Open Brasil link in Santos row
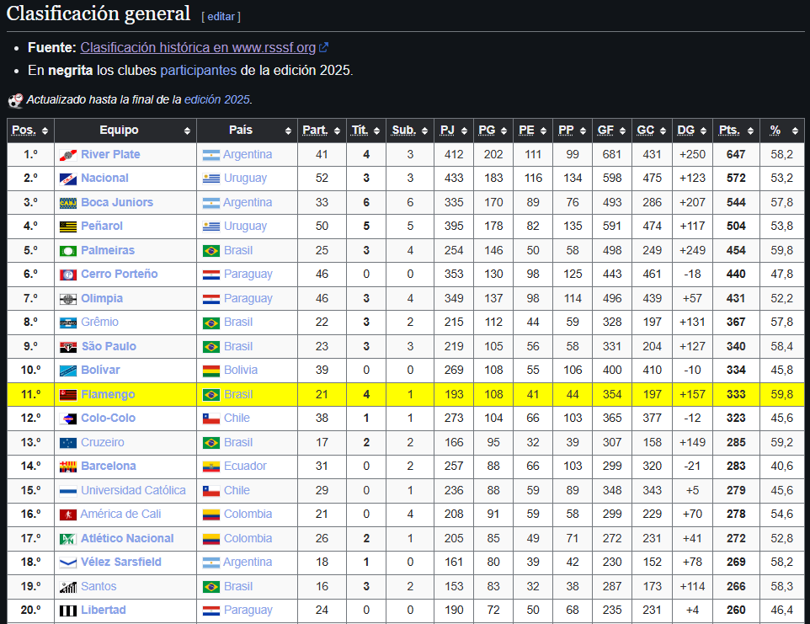Image resolution: width=810 pixels, height=624 pixels. (238, 587)
